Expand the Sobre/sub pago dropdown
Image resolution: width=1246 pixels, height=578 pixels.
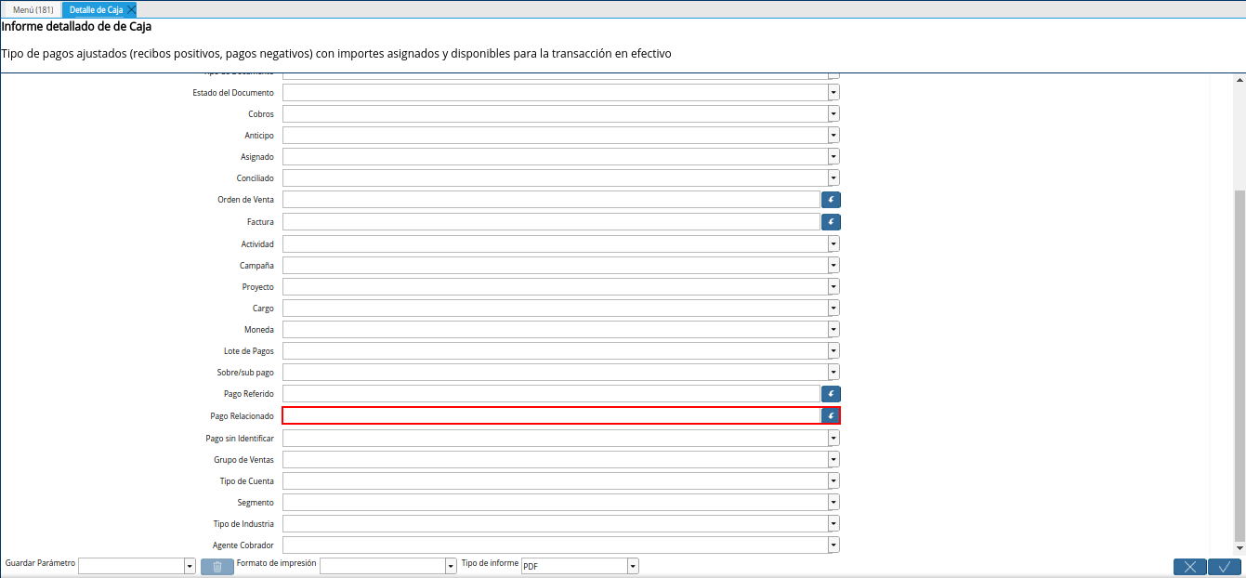pyautogui.click(x=833, y=372)
